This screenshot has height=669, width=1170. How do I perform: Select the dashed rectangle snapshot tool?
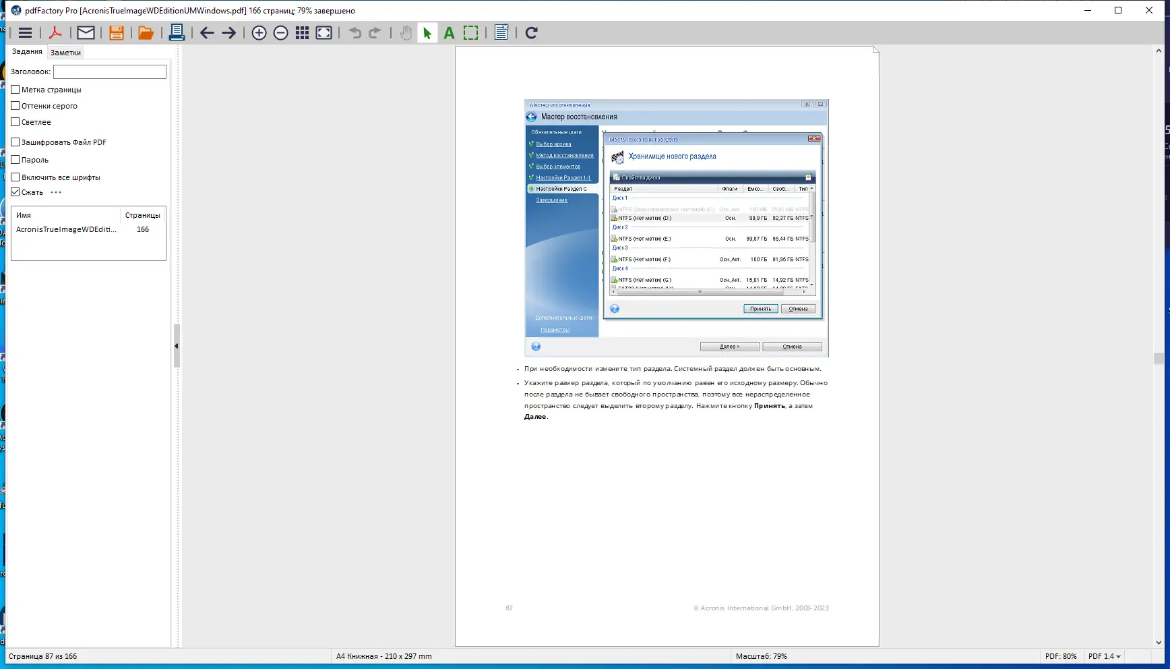tap(471, 33)
